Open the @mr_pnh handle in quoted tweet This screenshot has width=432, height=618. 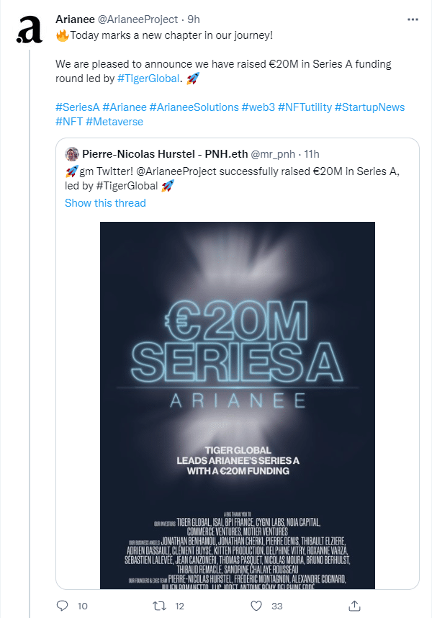273,154
